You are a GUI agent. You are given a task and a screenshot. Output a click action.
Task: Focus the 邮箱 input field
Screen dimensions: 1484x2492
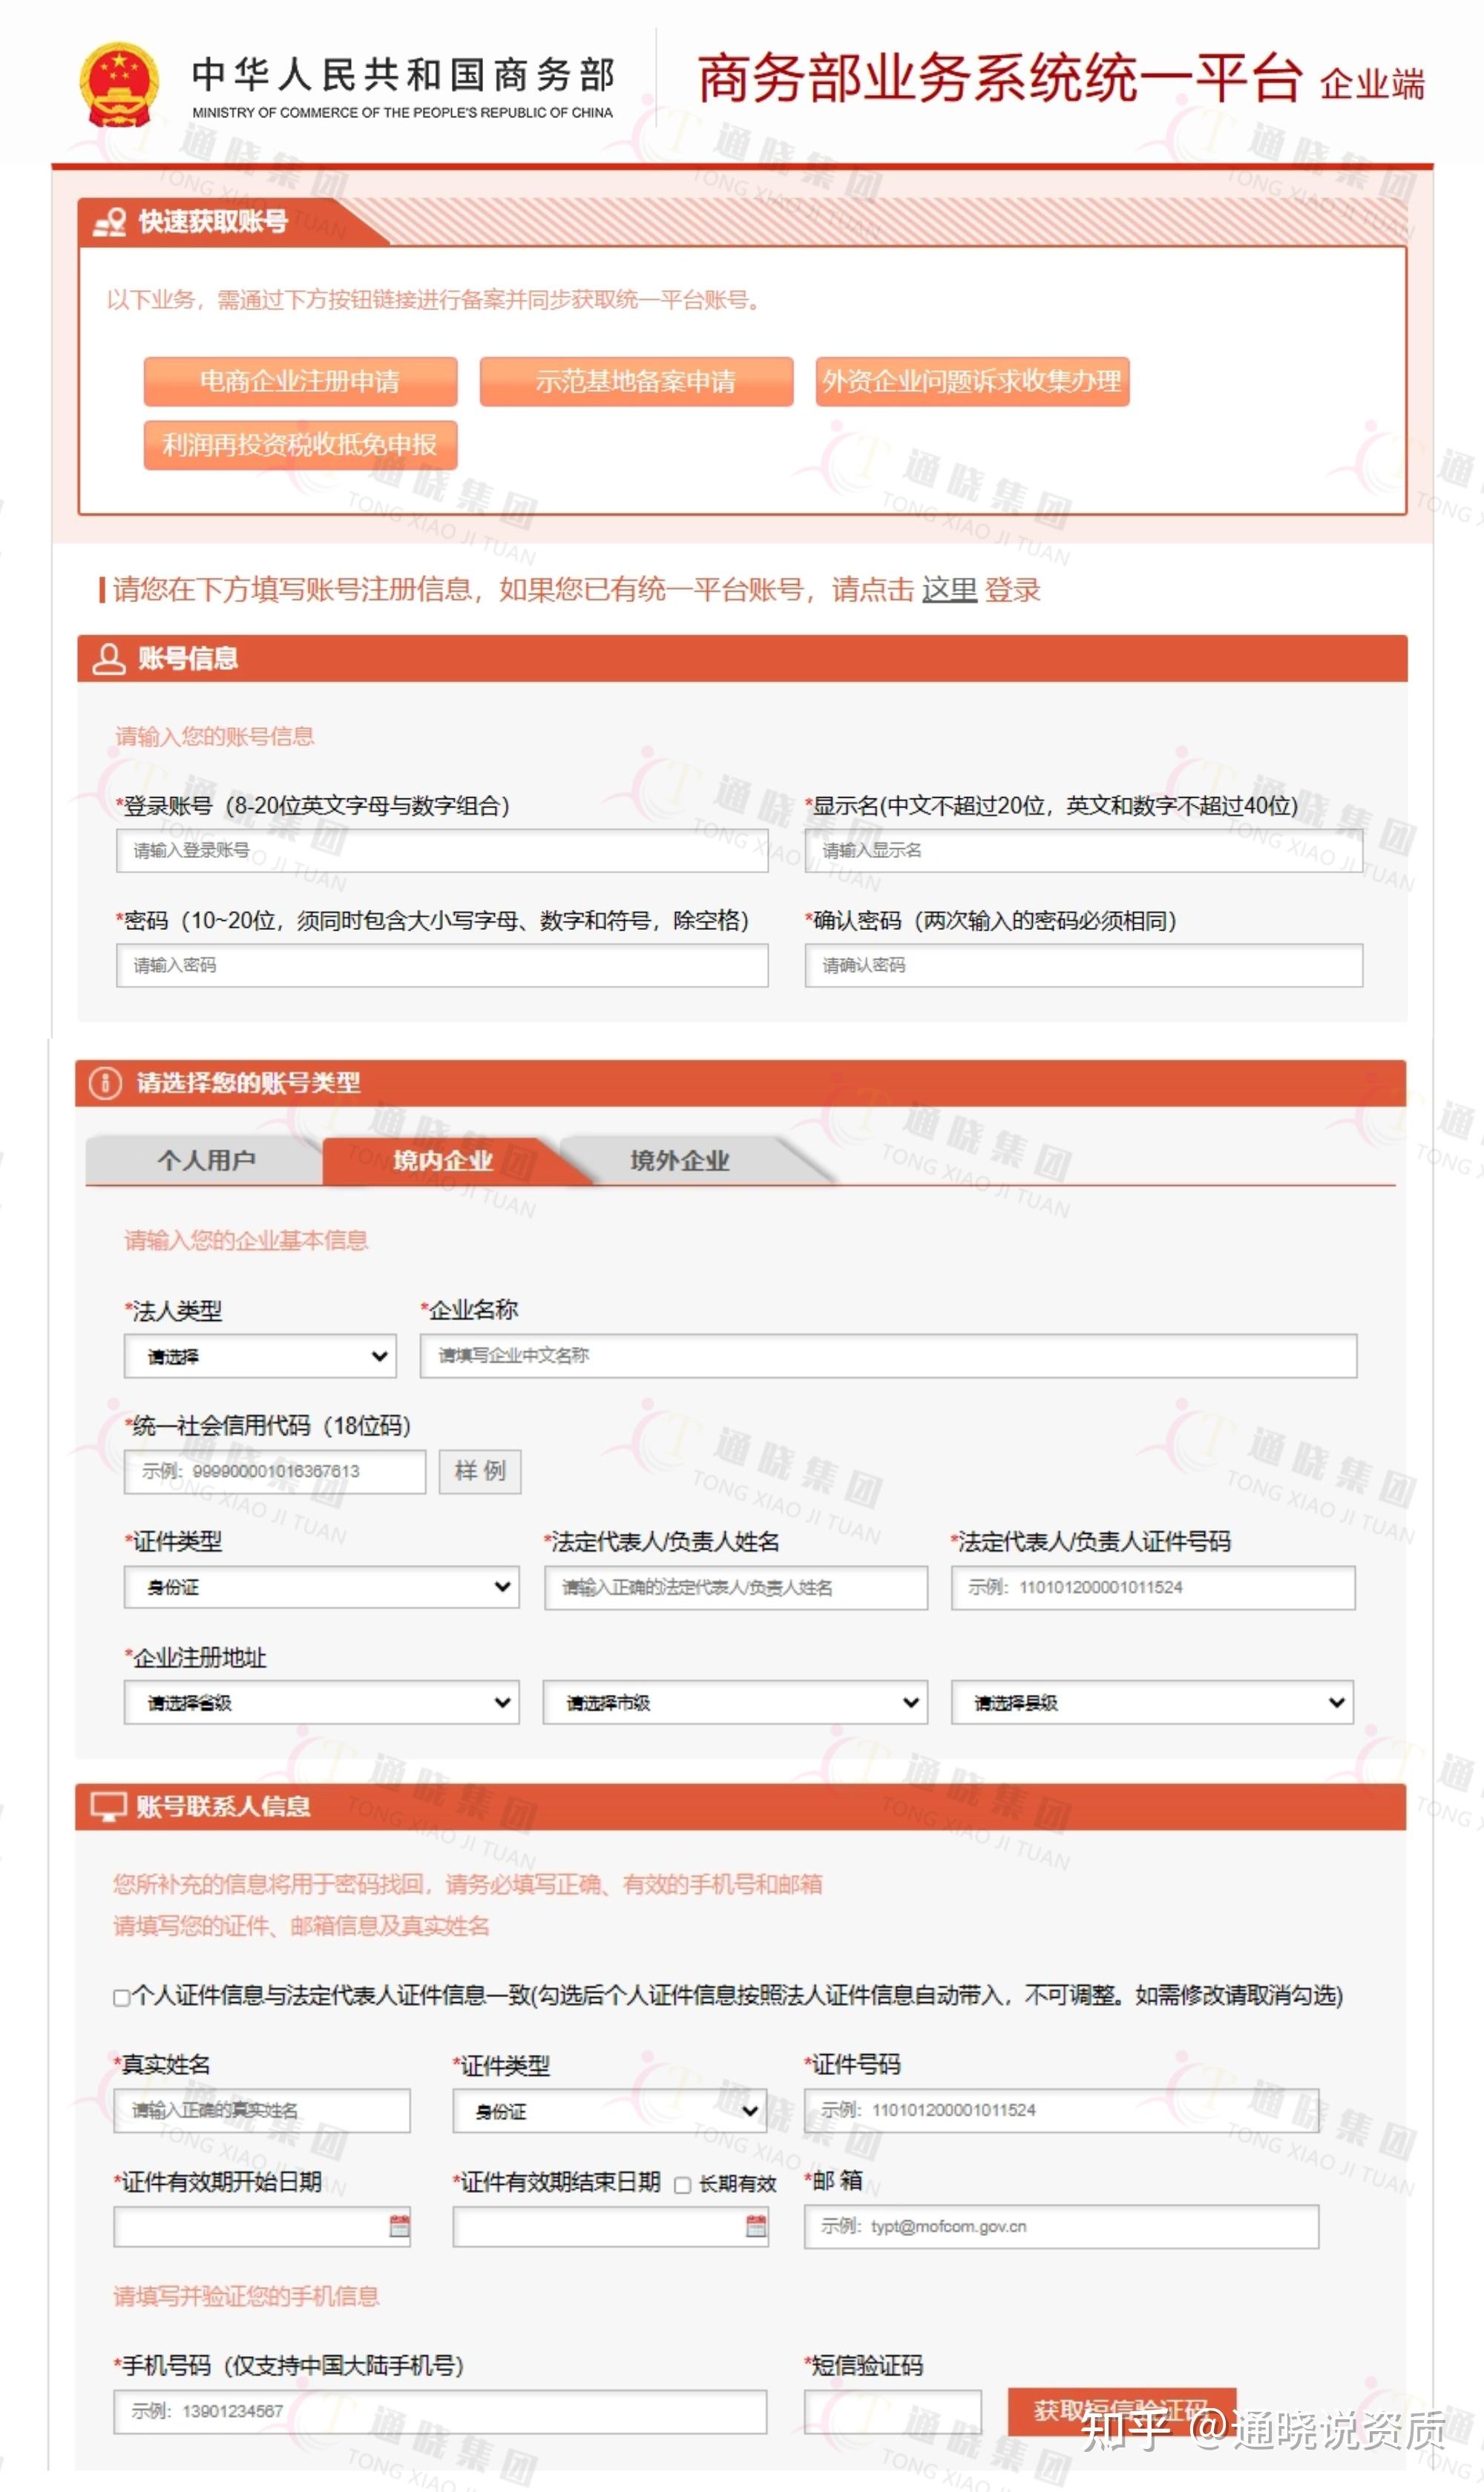[1062, 2226]
